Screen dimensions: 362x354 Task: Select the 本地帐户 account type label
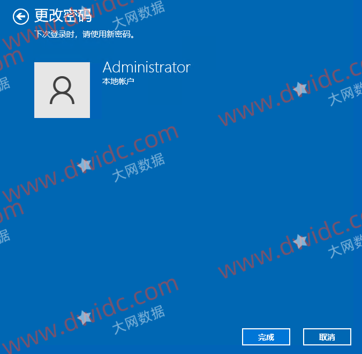click(118, 82)
